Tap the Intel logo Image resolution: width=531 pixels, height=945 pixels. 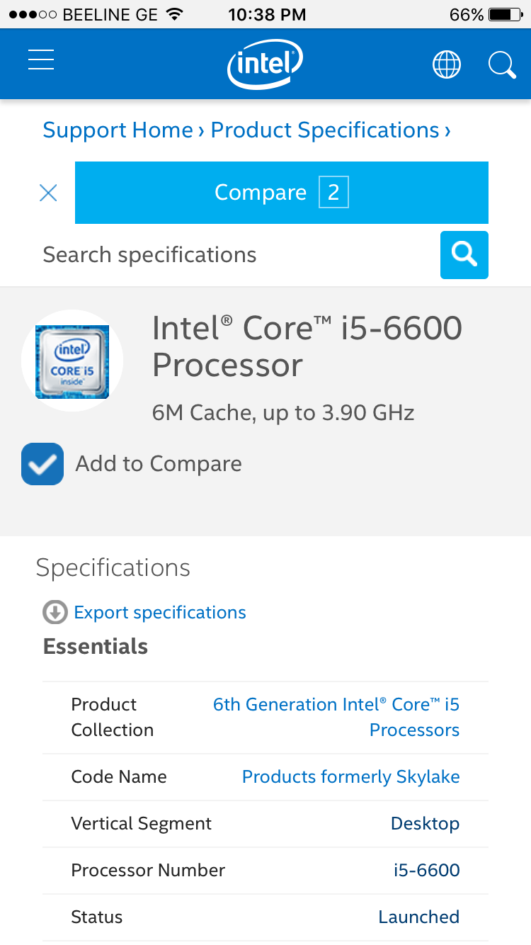(x=265, y=64)
